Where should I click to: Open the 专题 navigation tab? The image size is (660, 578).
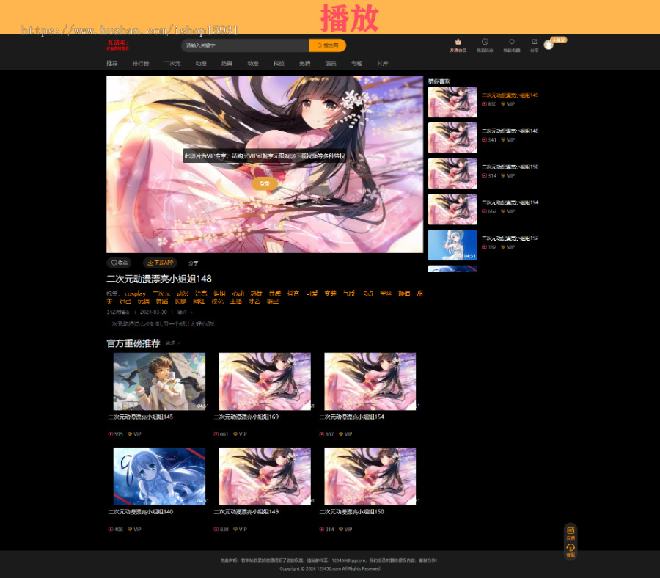(x=357, y=64)
